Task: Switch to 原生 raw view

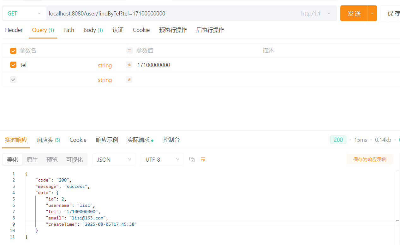Action: (x=32, y=159)
